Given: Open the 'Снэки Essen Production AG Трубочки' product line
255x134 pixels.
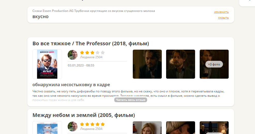Looking at the screenshot, I should point(94,11).
